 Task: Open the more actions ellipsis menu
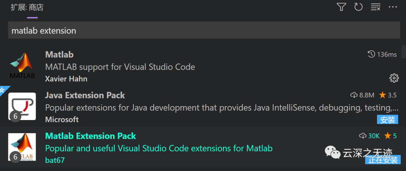coord(393,7)
